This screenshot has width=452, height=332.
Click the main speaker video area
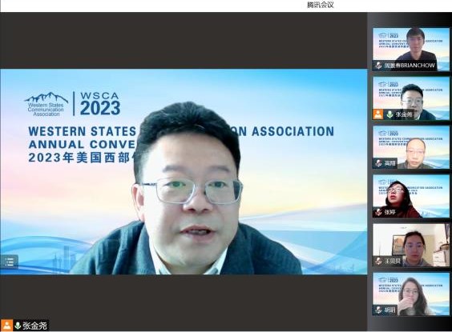184,172
